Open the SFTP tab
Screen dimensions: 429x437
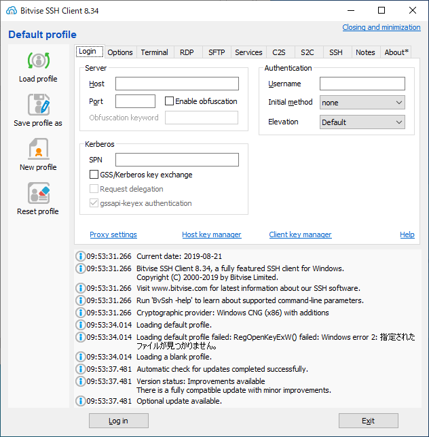217,52
